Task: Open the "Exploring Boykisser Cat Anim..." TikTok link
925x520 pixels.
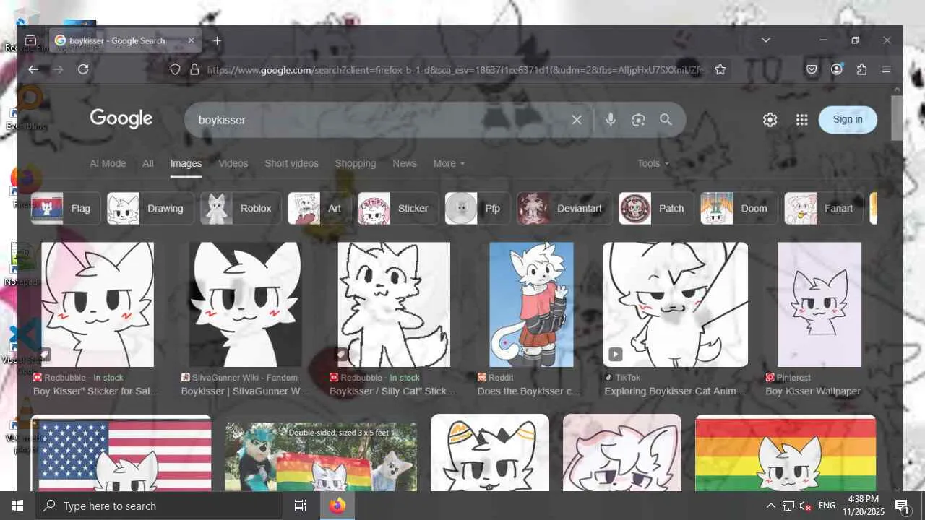Action: point(674,391)
